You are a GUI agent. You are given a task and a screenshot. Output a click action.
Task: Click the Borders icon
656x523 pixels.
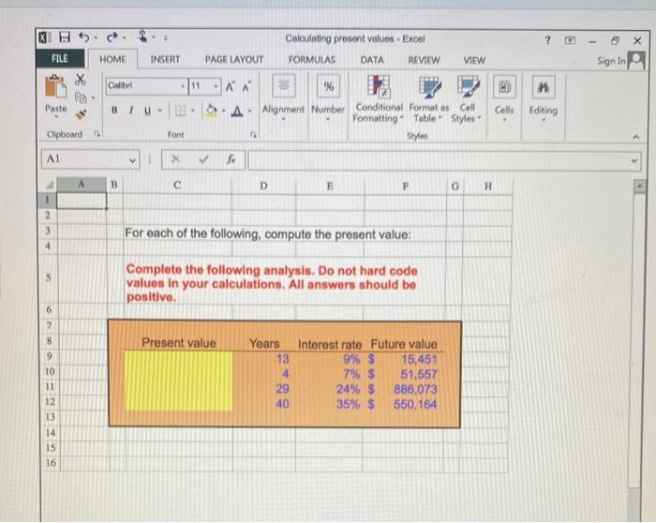click(x=180, y=111)
